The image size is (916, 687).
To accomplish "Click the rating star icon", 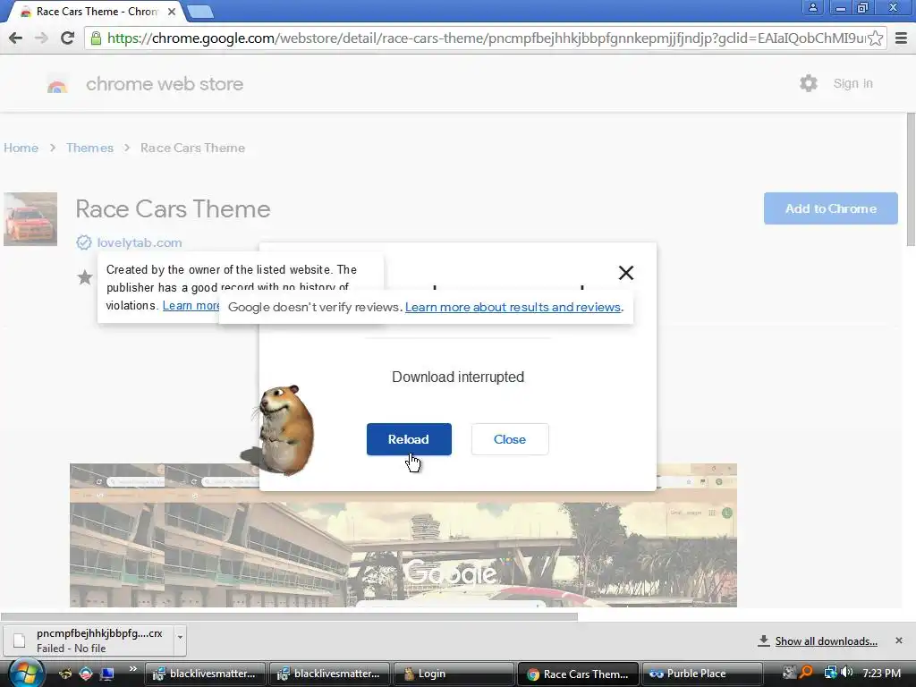I will coord(85,277).
